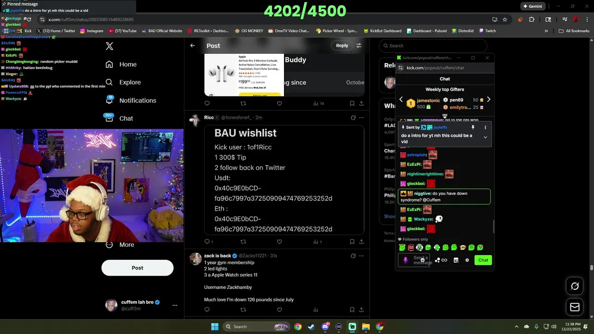Open more options on zack's tweet

tap(362, 256)
